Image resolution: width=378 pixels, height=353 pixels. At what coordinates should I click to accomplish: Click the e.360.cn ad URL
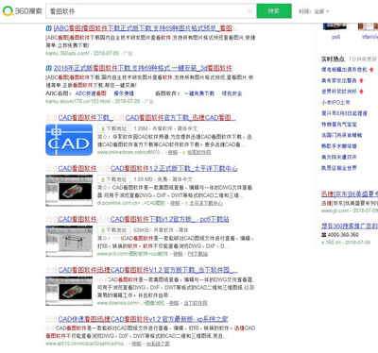(331, 243)
